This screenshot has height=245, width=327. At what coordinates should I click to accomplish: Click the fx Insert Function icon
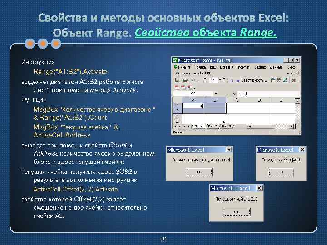[234, 94]
